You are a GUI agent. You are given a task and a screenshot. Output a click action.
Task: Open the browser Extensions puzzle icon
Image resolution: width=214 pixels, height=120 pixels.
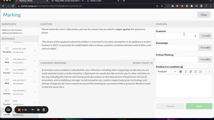tap(192, 6)
